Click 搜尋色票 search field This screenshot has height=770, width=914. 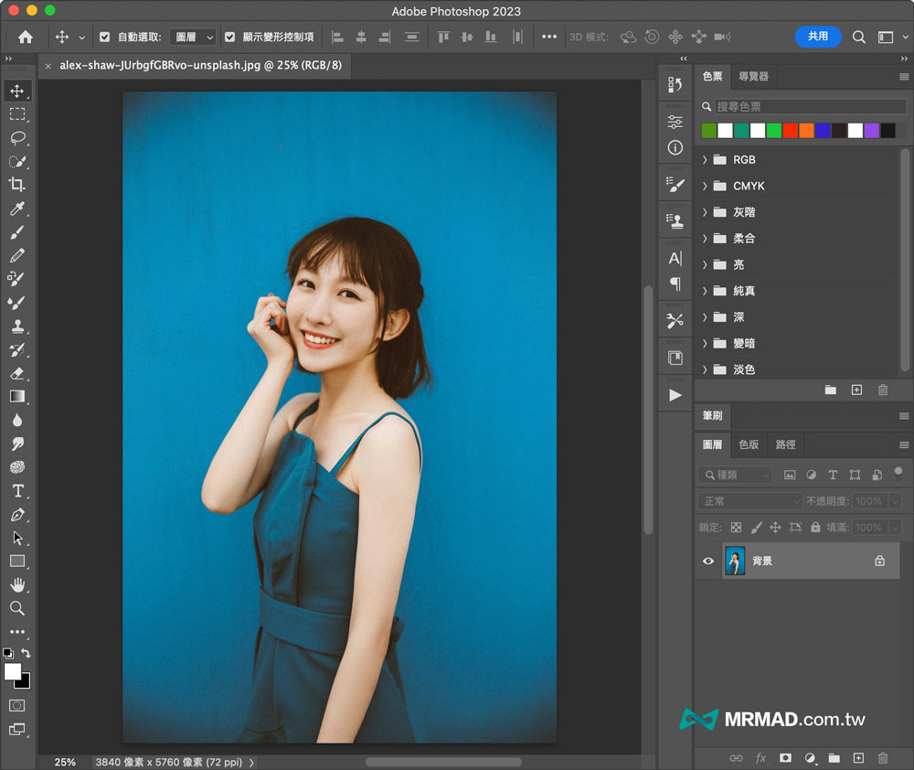(x=810, y=107)
